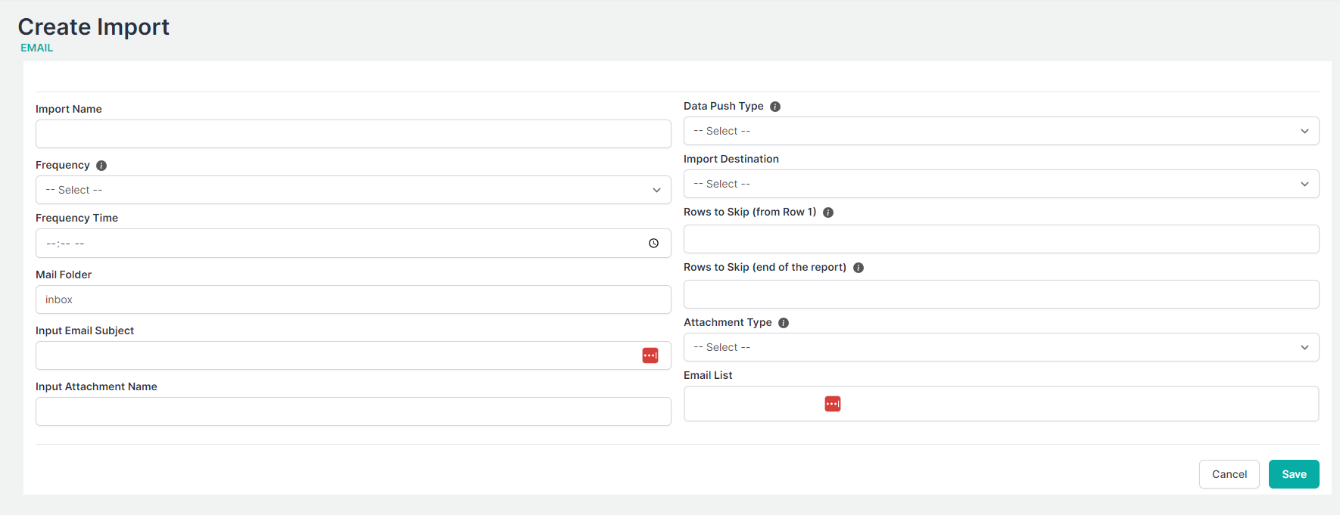The height and width of the screenshot is (515, 1340).
Task: Click the Data Push Type info icon
Action: click(775, 107)
